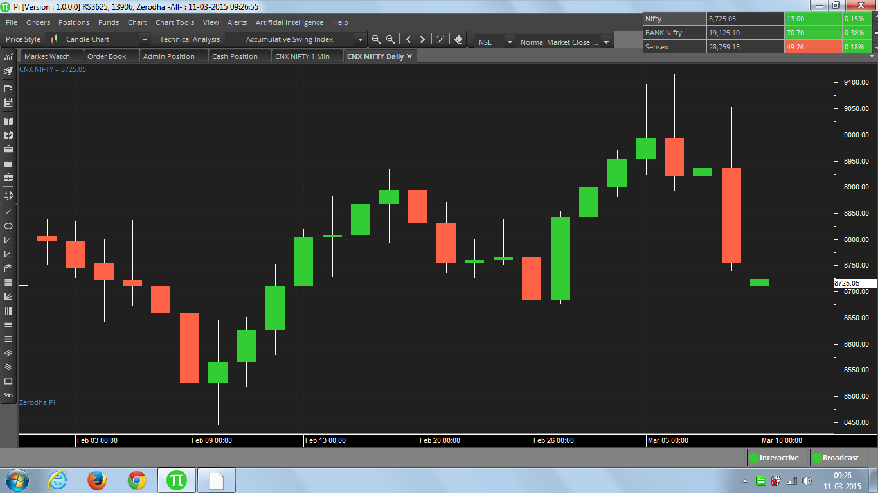
Task: Click the 8725.05 price axis marker
Action: (855, 283)
